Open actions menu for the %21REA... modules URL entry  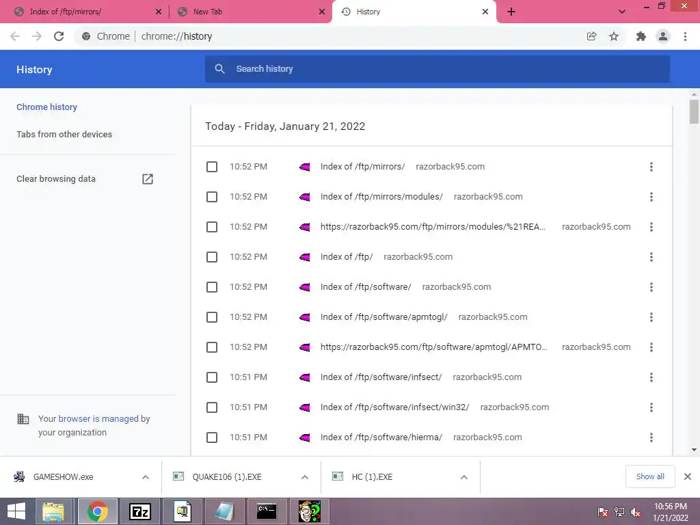[651, 227]
